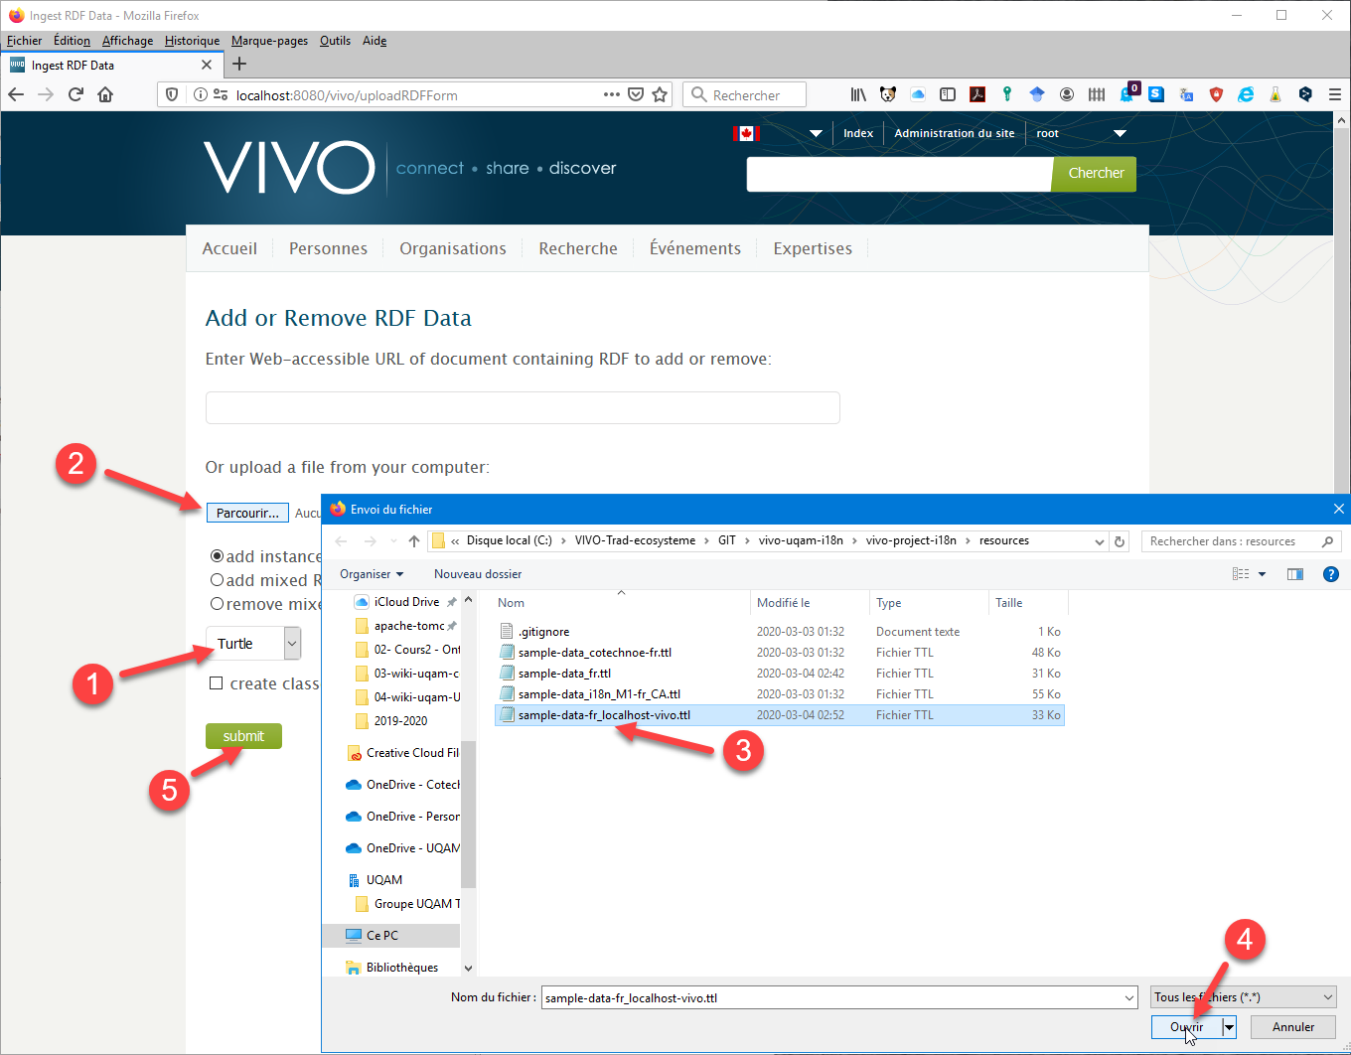Image resolution: width=1351 pixels, height=1055 pixels.
Task: Open the Index link
Action: (858, 133)
